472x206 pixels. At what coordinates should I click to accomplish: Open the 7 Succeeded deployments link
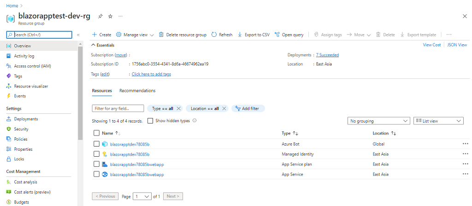coord(327,55)
